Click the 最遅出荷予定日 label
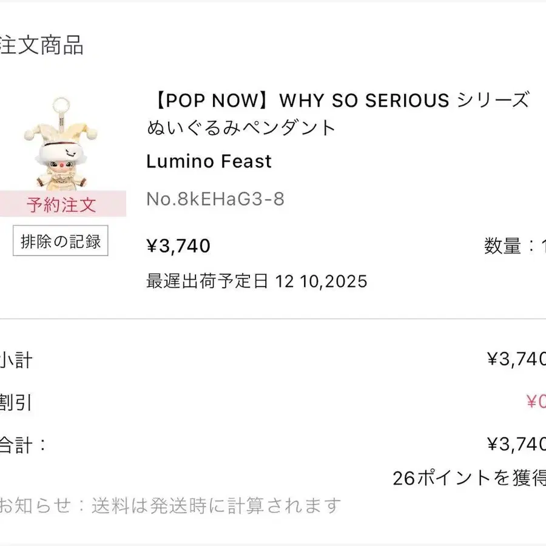 point(207,281)
